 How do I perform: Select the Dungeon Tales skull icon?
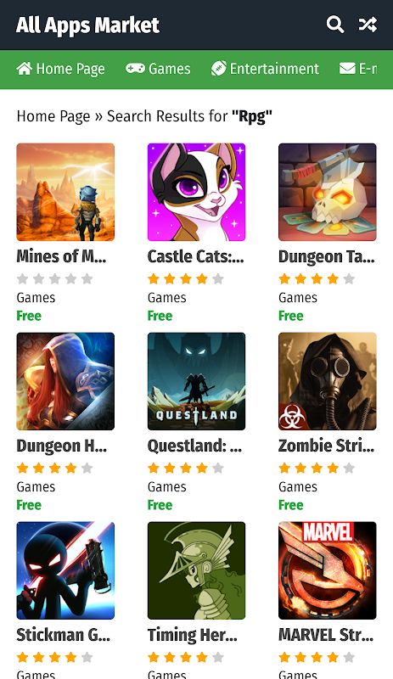coord(327,192)
